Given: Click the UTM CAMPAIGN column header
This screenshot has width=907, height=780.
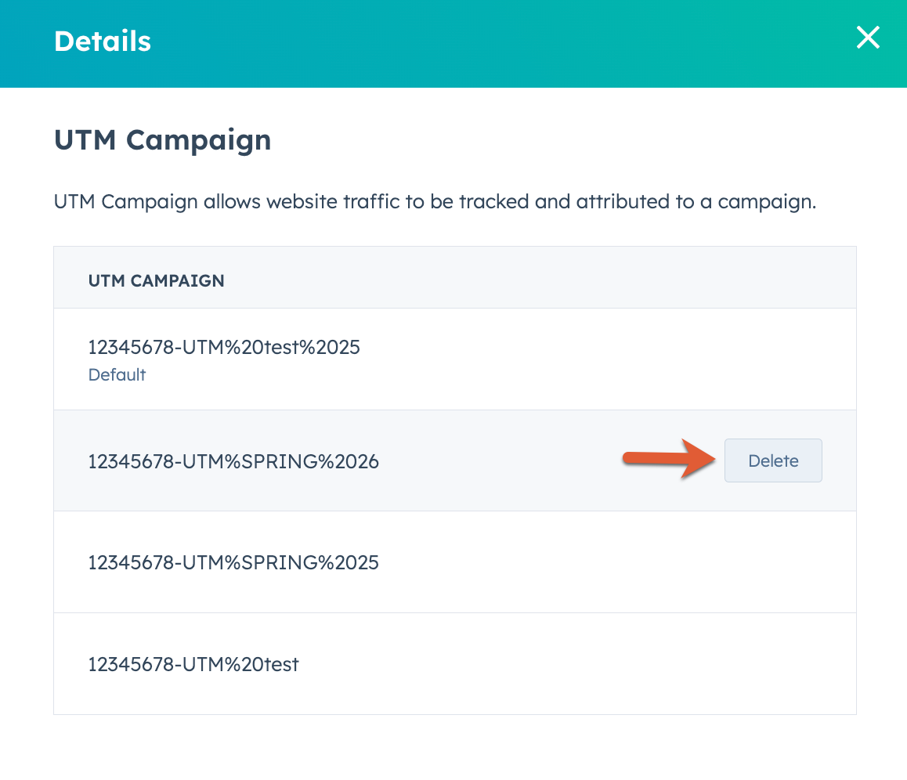Looking at the screenshot, I should [156, 280].
